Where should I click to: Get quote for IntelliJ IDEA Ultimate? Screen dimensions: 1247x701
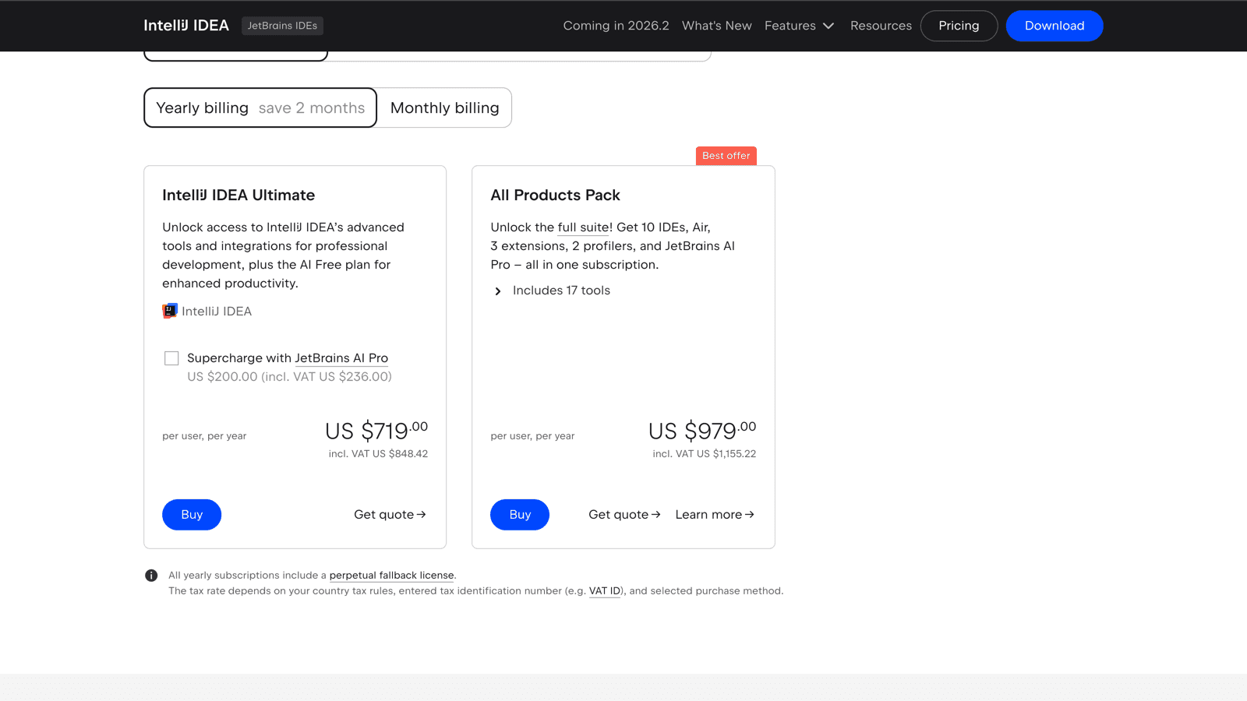click(x=390, y=515)
